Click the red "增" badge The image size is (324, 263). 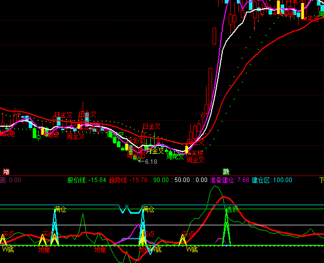coord(6,171)
